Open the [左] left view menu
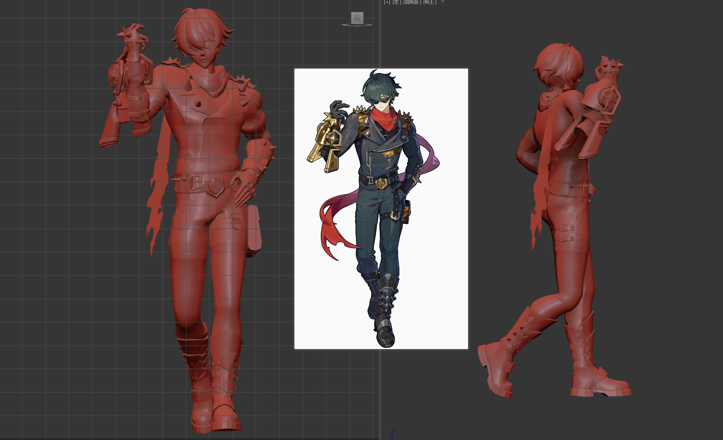This screenshot has width=723, height=440. tap(397, 2)
